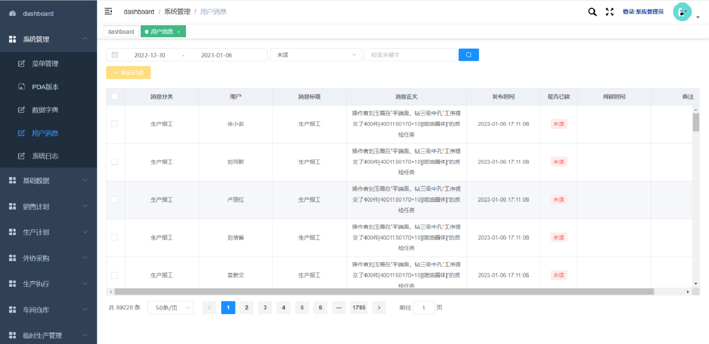Open the global search magnifier in the header
Image resolution: width=709 pixels, height=344 pixels.
pyautogui.click(x=592, y=11)
